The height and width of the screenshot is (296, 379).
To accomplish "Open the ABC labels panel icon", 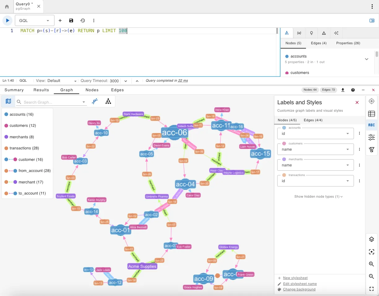I will pyautogui.click(x=372, y=125).
